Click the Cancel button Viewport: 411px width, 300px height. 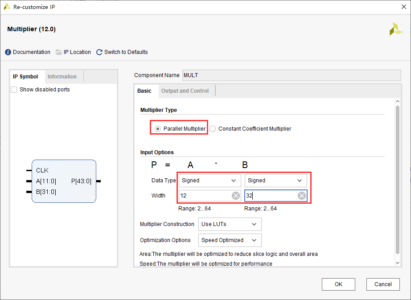point(383,284)
